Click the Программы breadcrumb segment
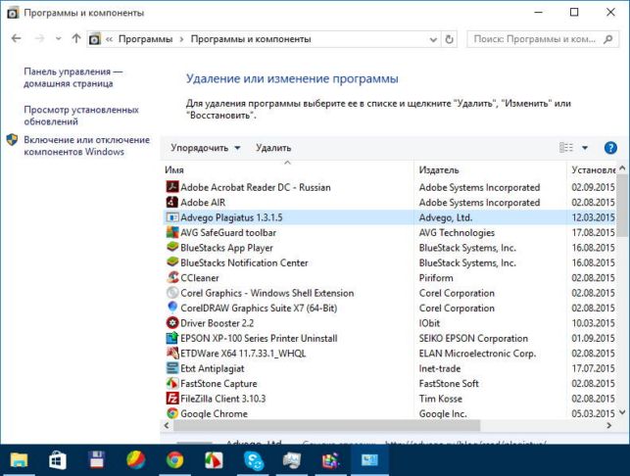630x476 pixels. pos(145,39)
